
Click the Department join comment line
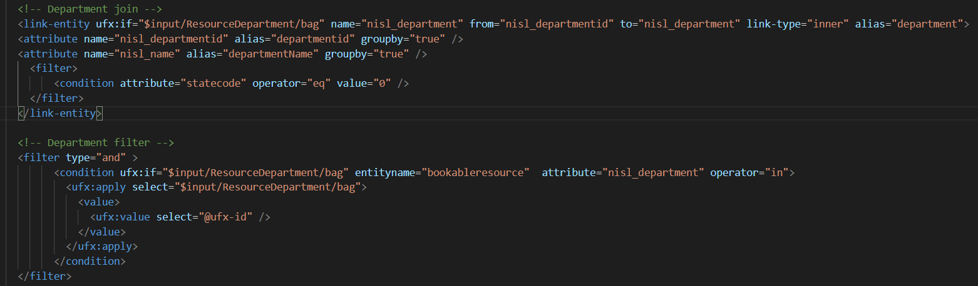point(90,9)
